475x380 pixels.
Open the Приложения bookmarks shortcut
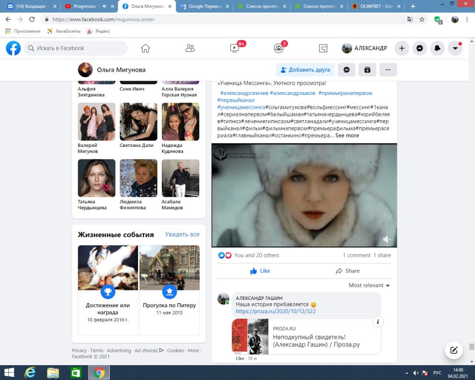[x=23, y=31]
